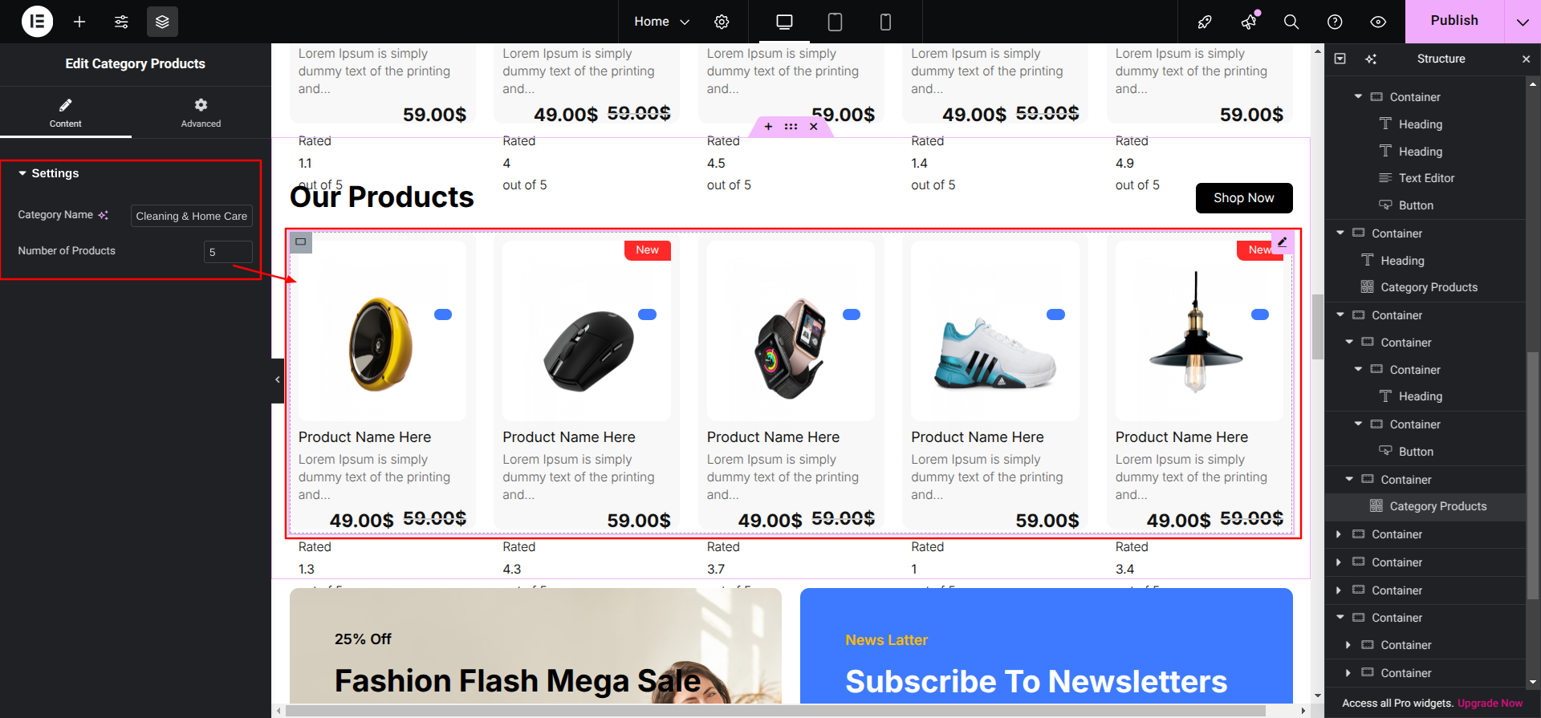Open the Elementor logo menu

pyautogui.click(x=37, y=22)
